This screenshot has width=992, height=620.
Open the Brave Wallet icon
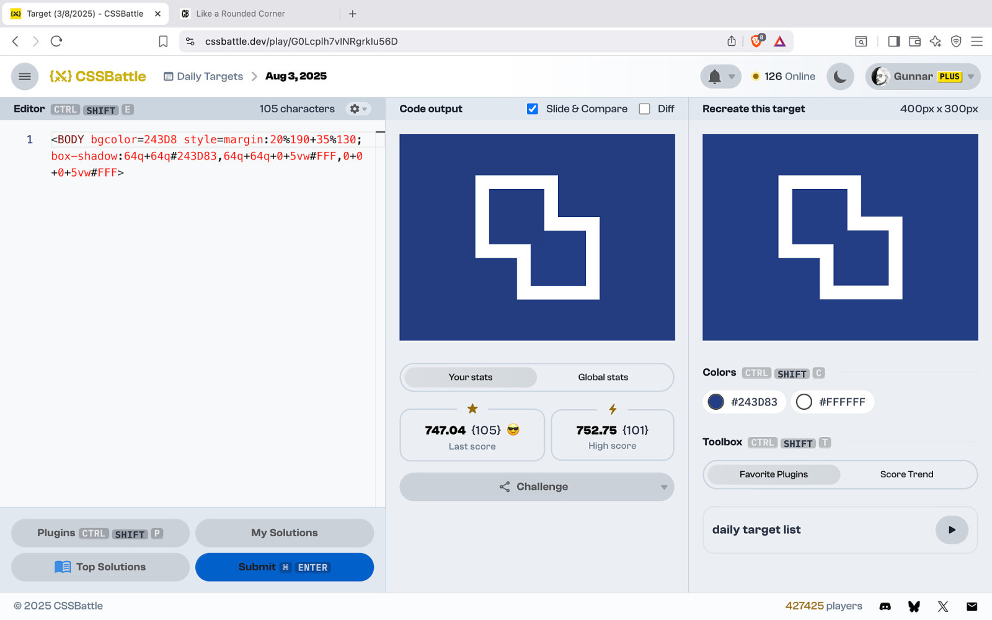tap(914, 42)
